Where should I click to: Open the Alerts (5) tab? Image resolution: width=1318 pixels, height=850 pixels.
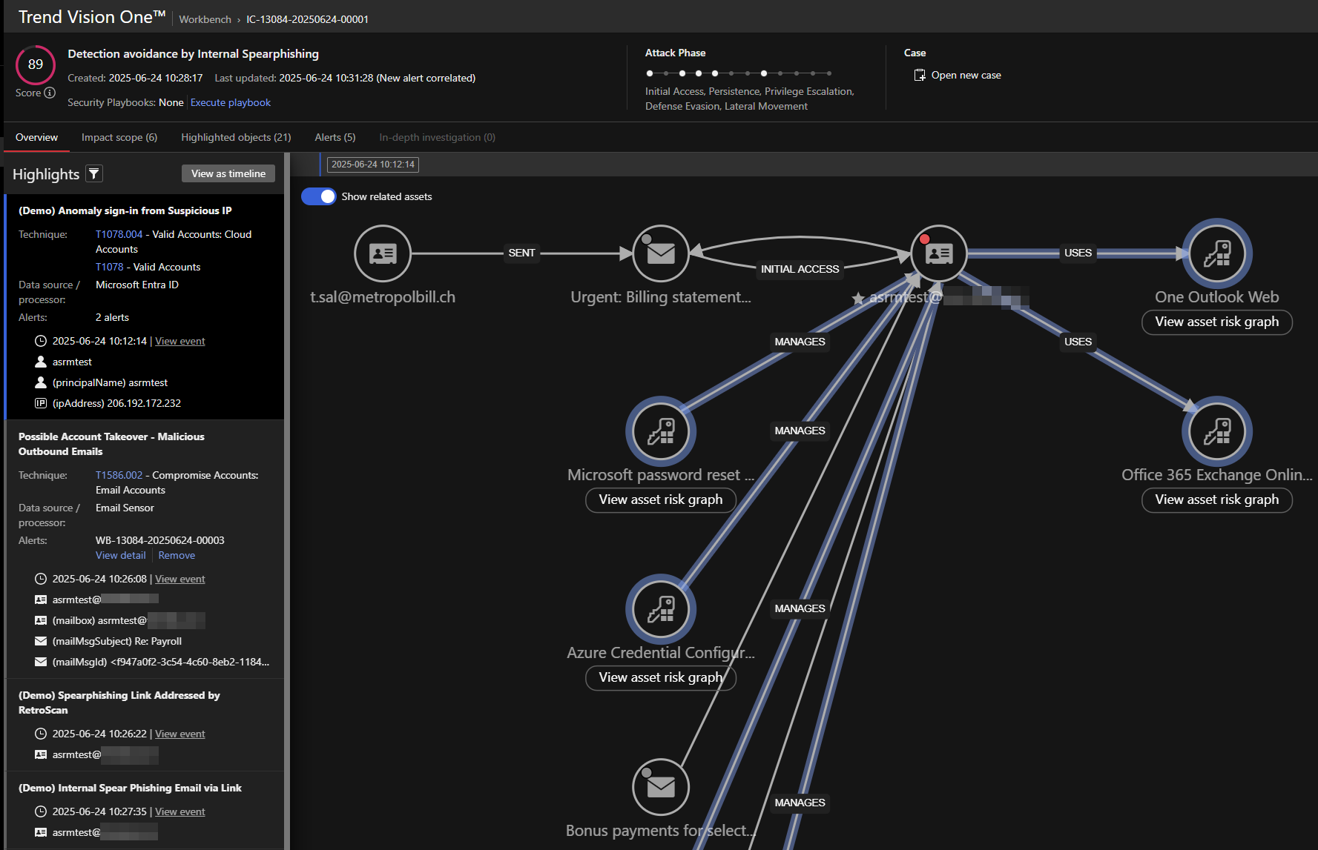335,137
